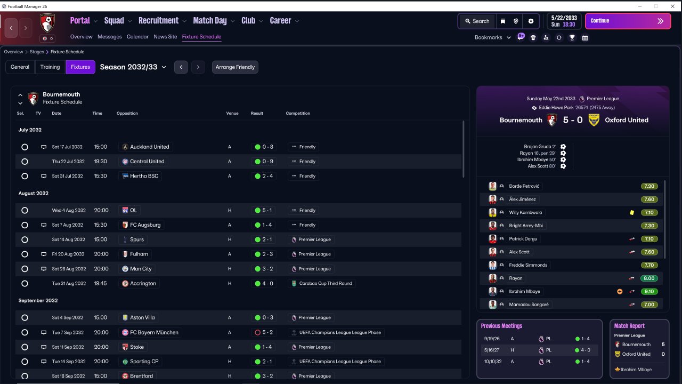The width and height of the screenshot is (682, 384).
Task: Expand the Club menu chevron
Action: [x=261, y=21]
